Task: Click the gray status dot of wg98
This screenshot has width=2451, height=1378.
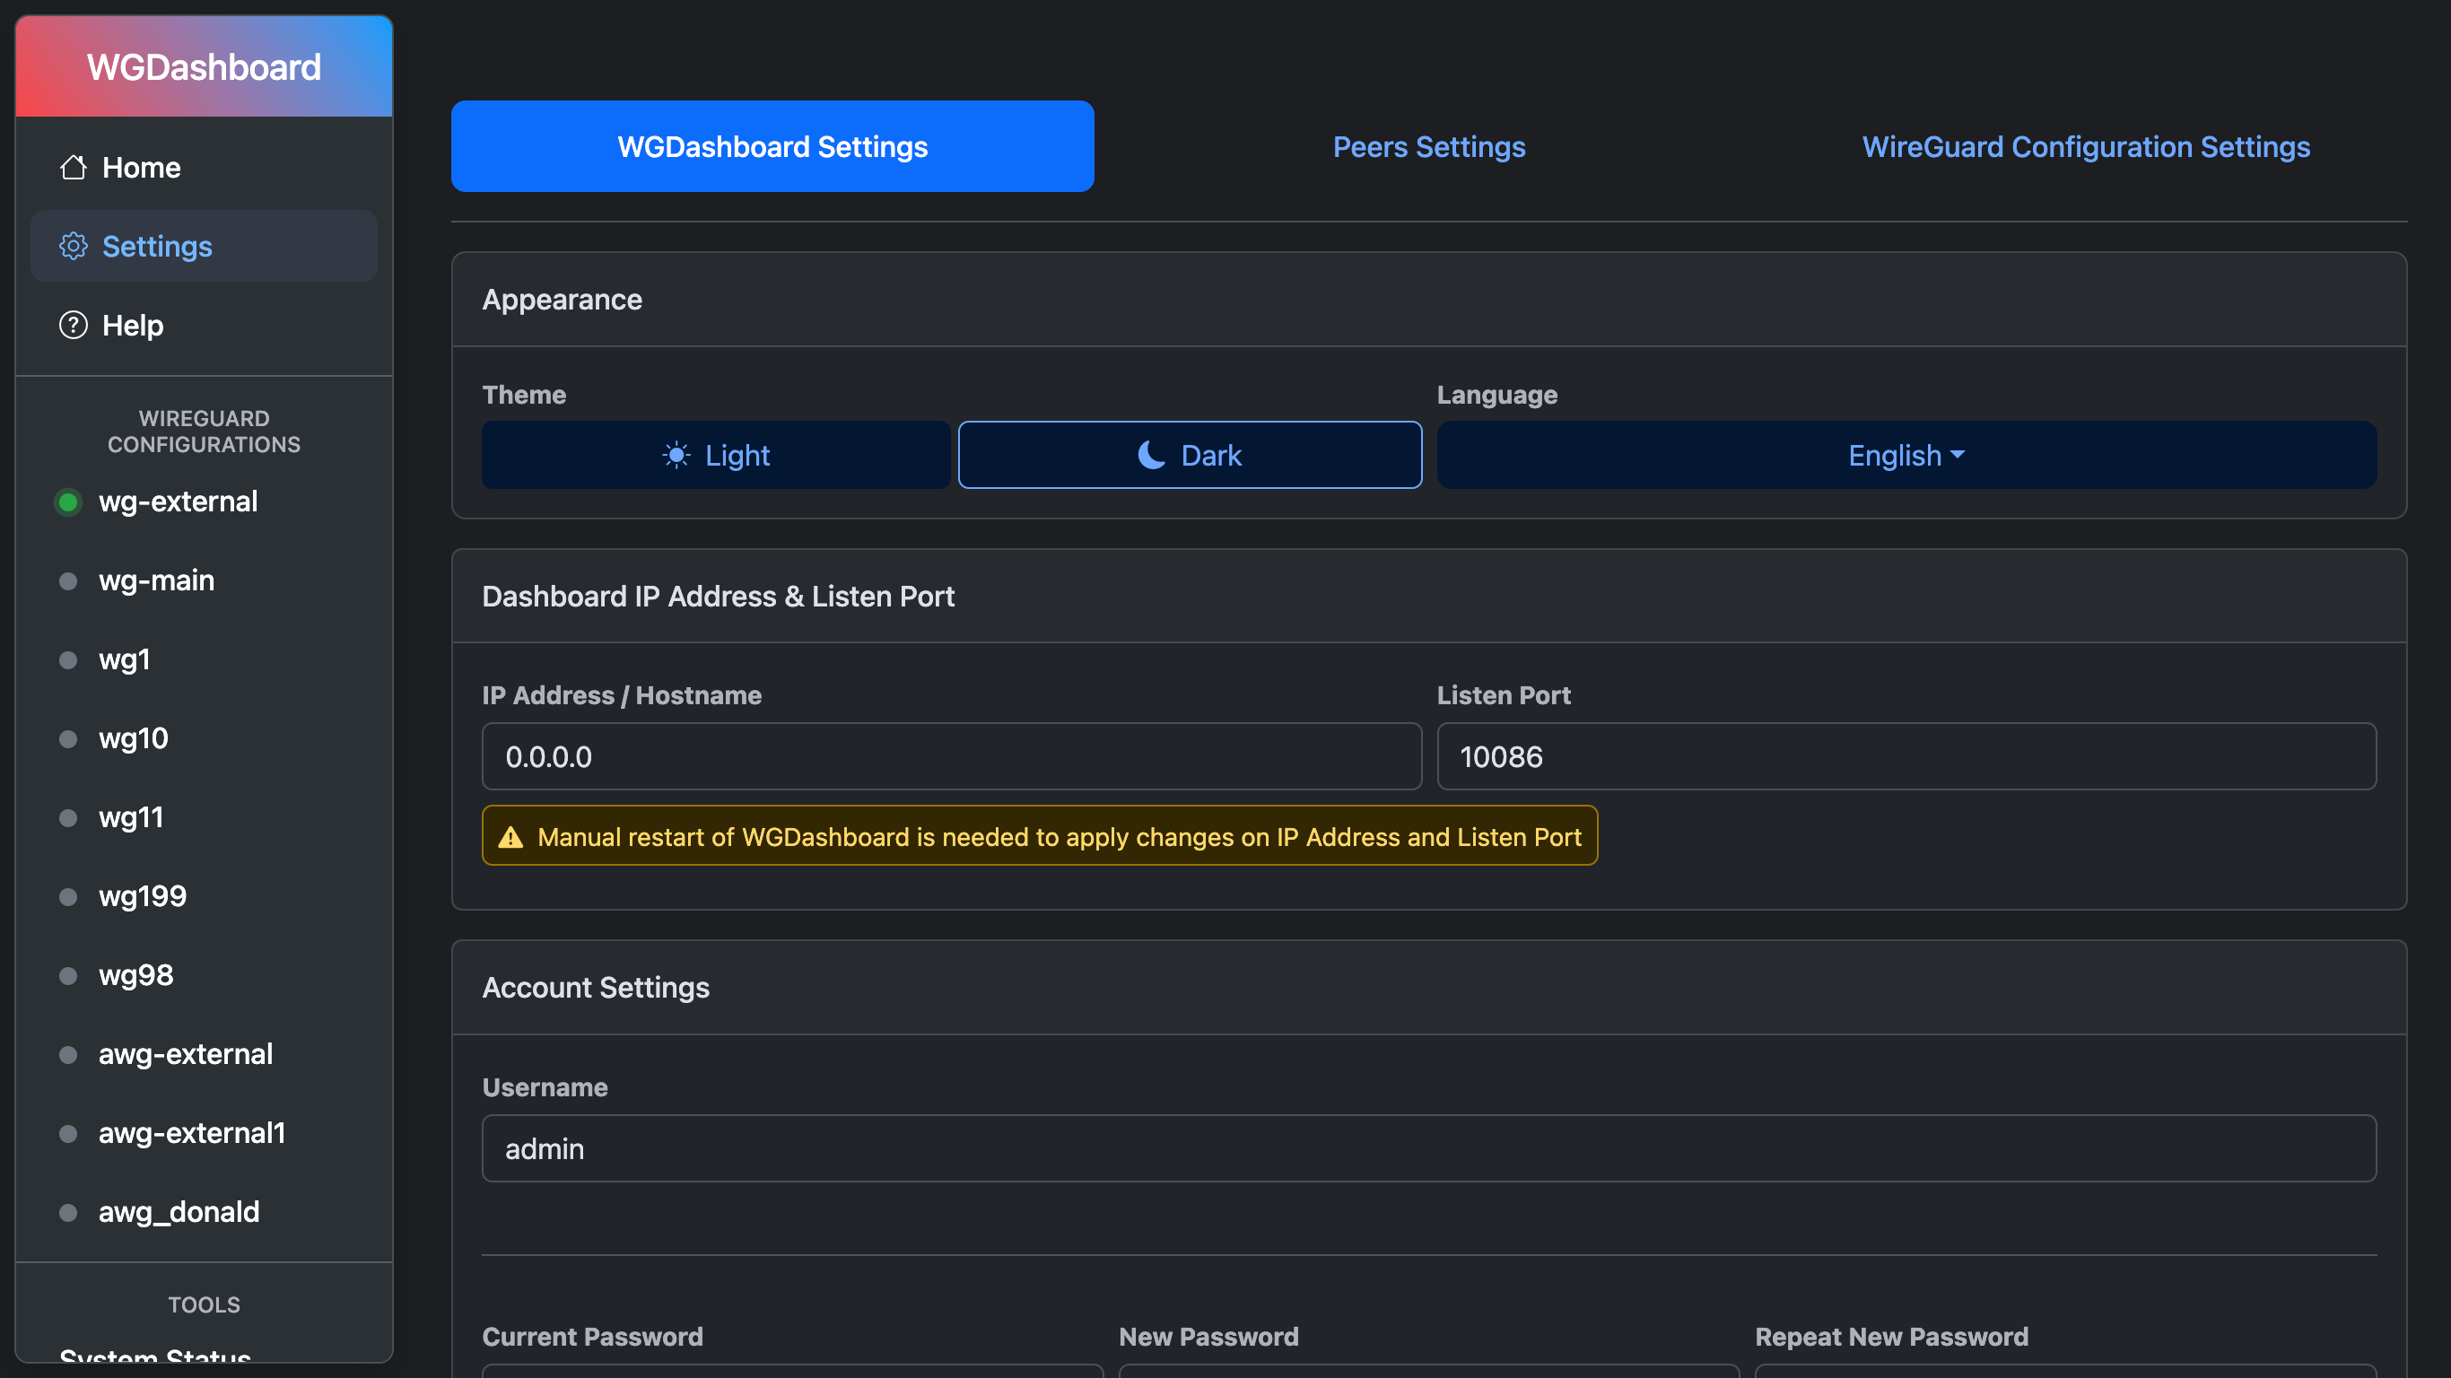Action: 68,976
